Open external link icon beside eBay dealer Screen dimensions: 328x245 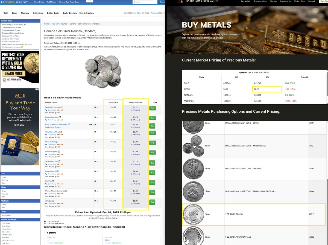tap(69, 125)
